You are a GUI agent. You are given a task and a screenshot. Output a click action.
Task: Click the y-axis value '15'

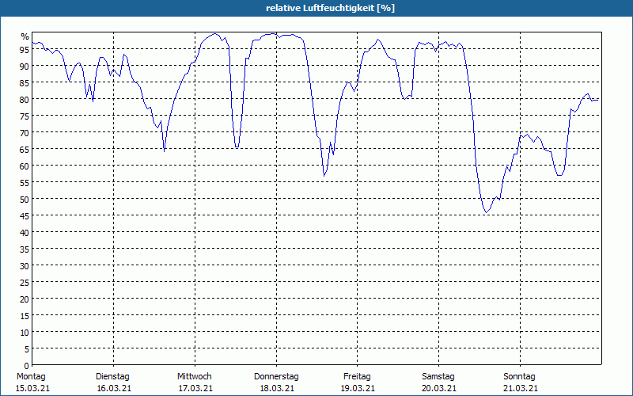25,315
